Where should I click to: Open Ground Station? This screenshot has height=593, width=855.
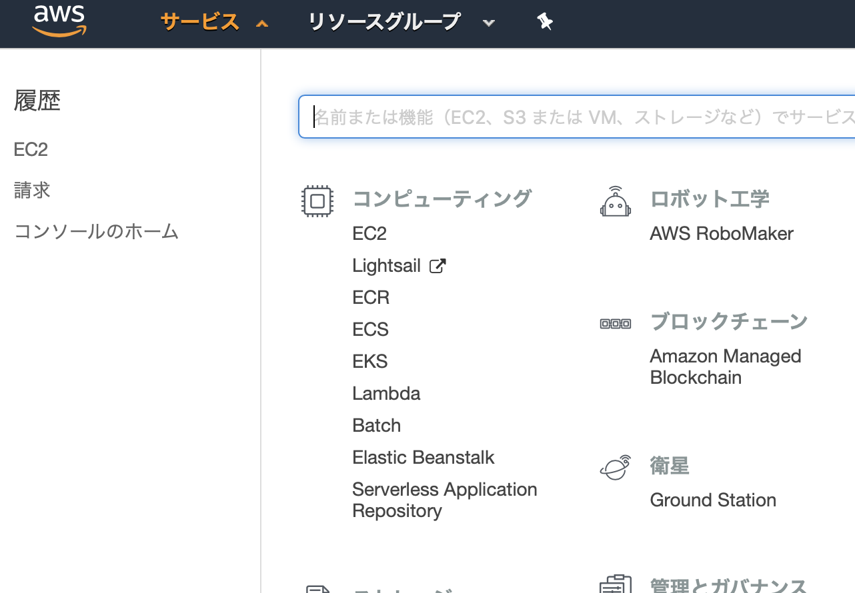[x=713, y=500]
